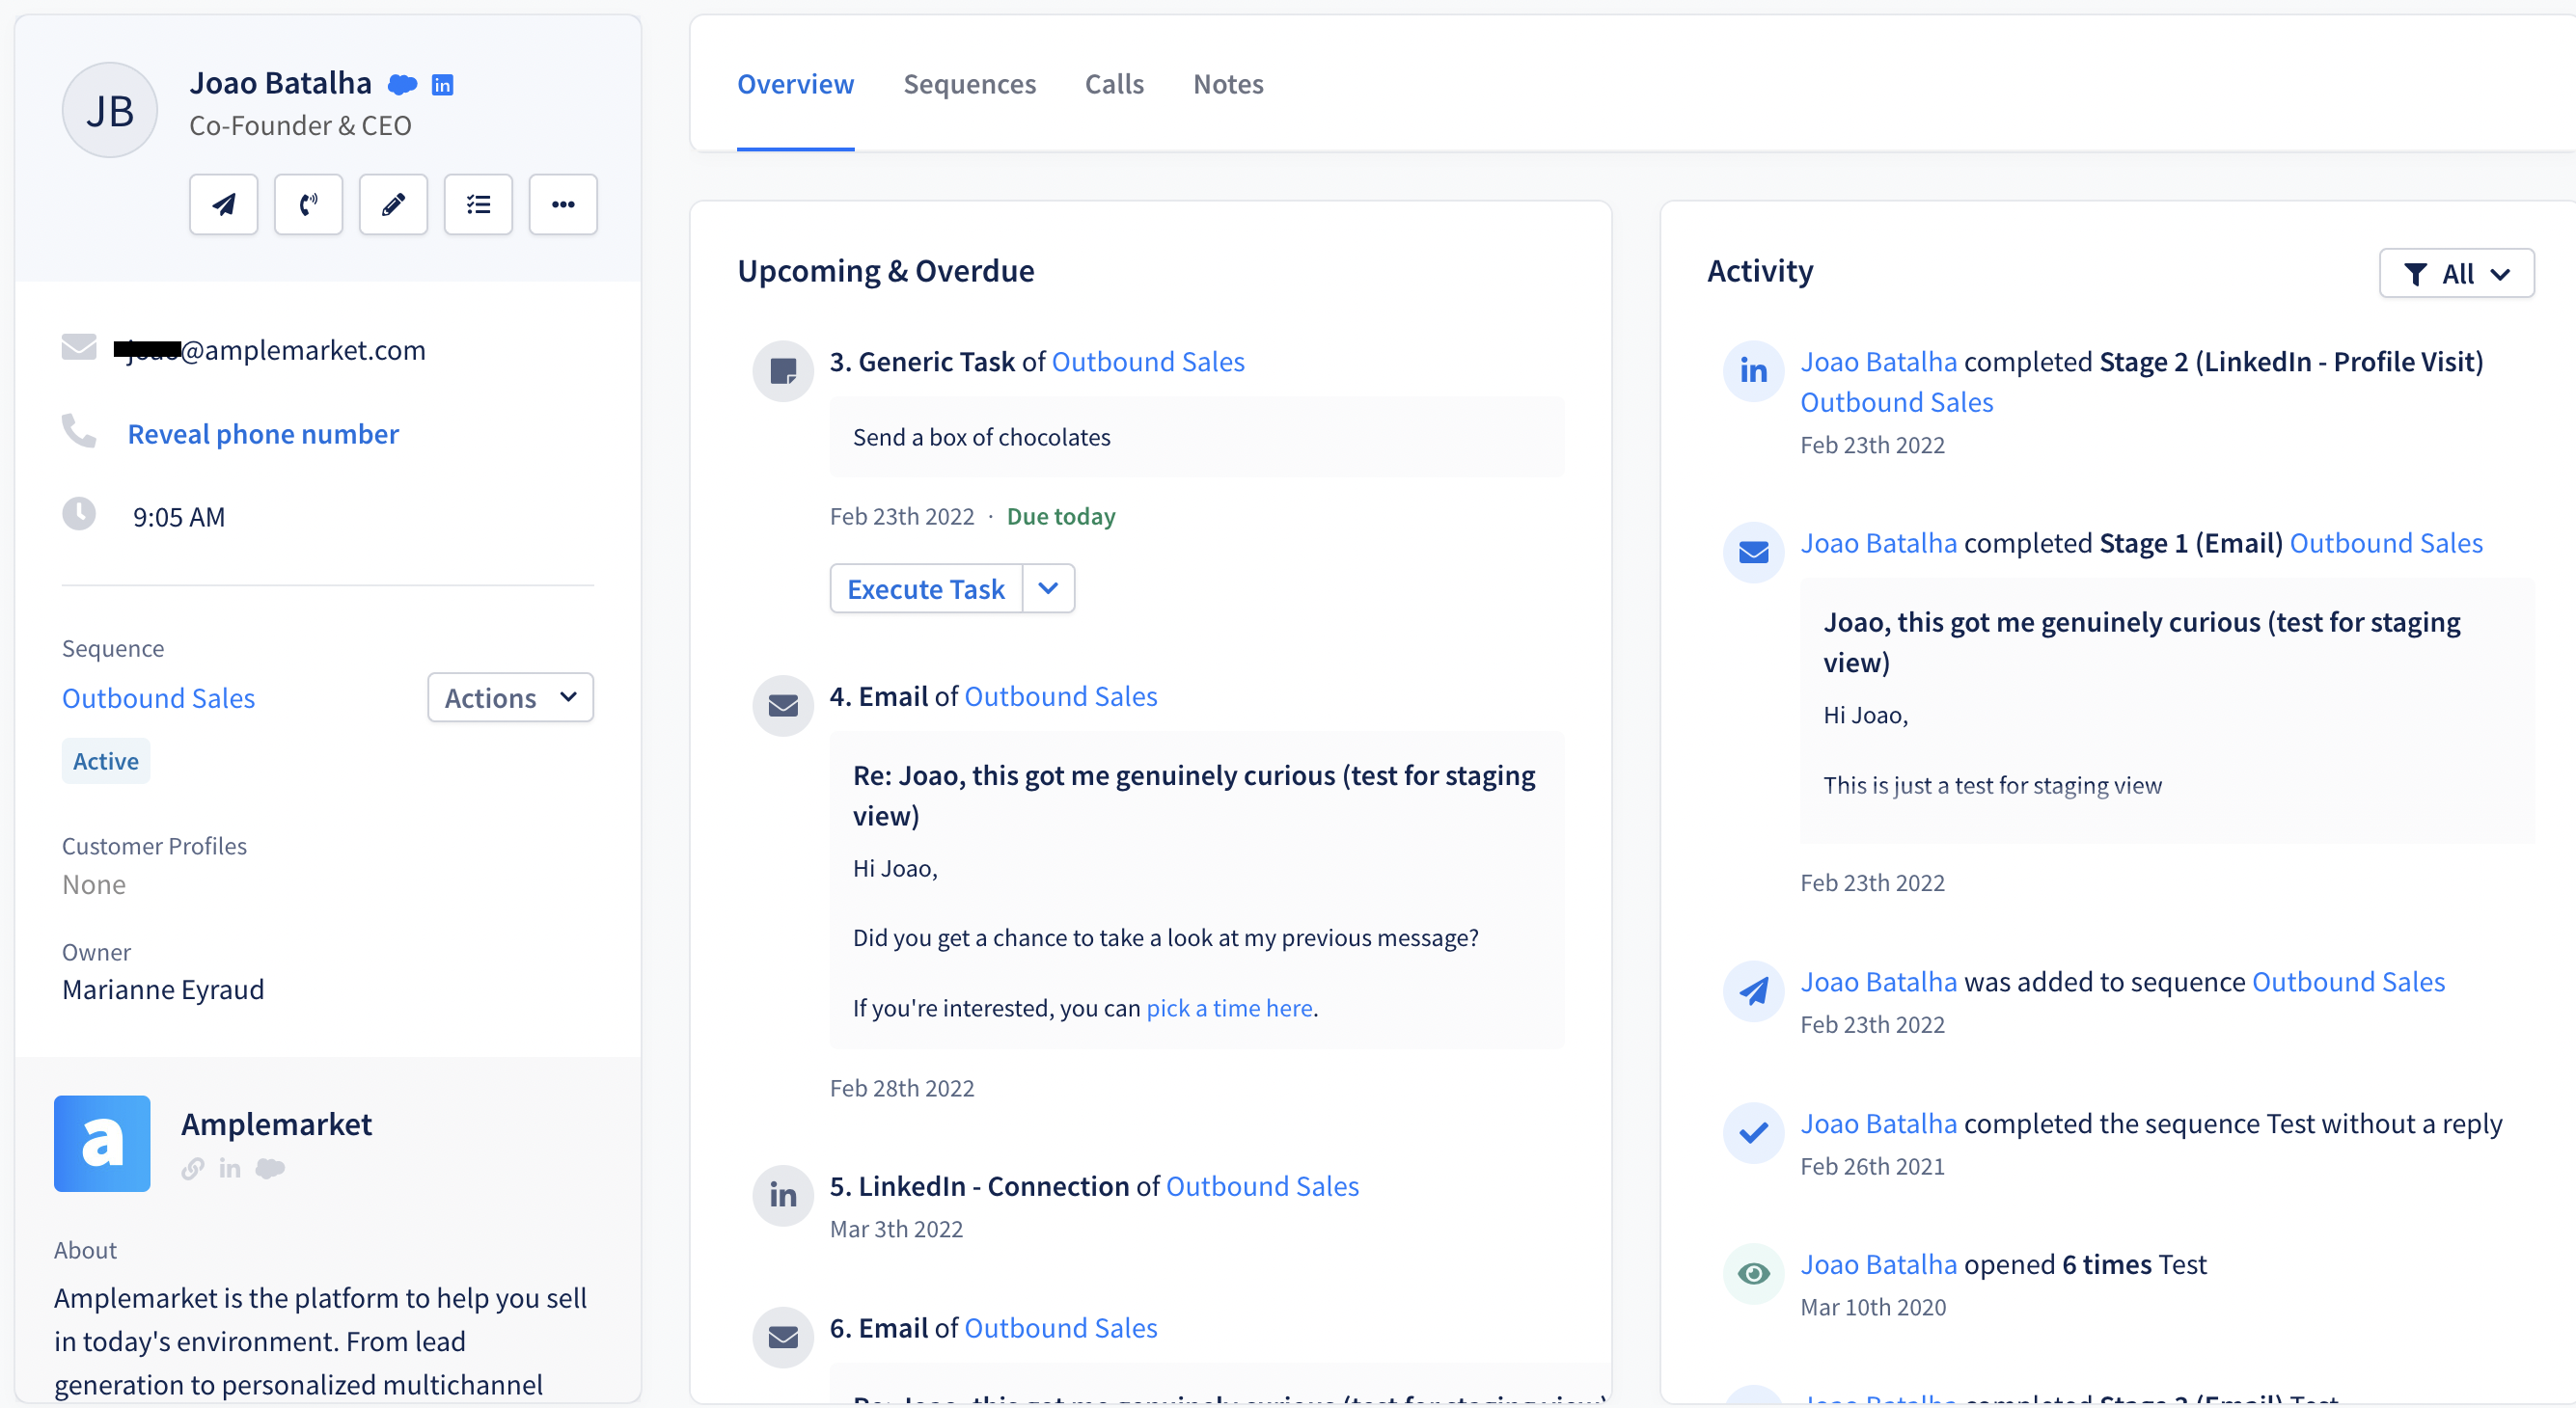Open the Activity filter All dropdown
The height and width of the screenshot is (1408, 2576).
[2456, 273]
